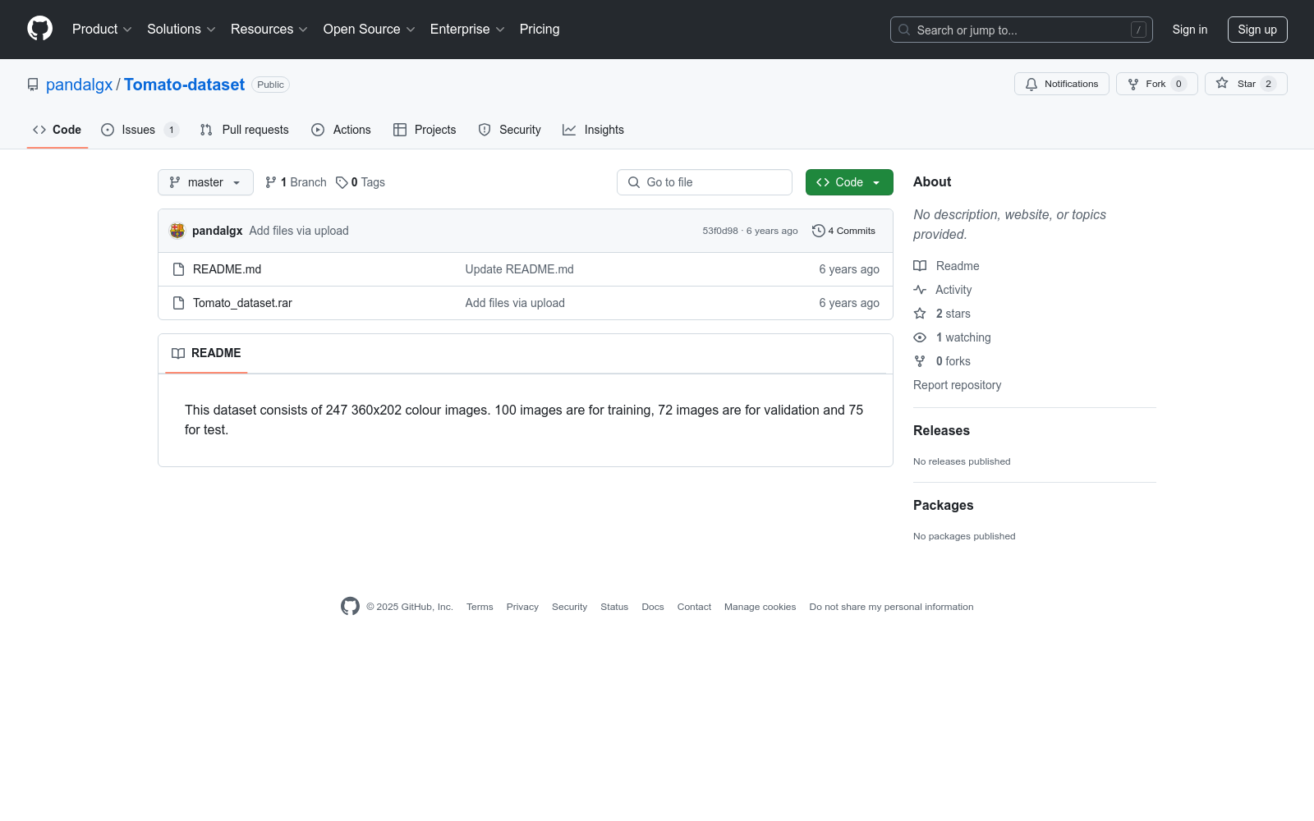Image resolution: width=1314 pixels, height=821 pixels.
Task: Open the footer Security link
Action: coord(569,607)
